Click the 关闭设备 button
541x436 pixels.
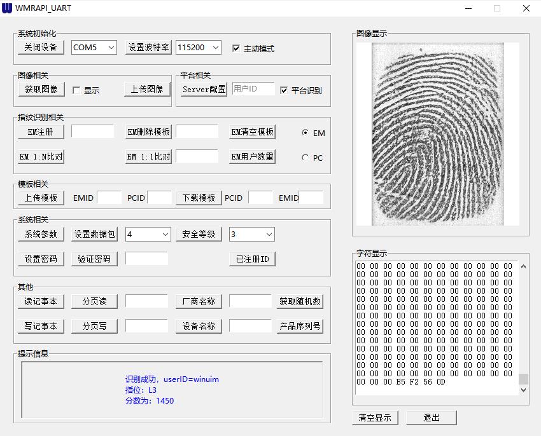coord(41,48)
